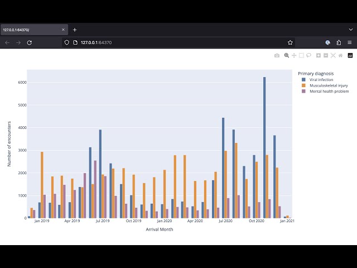Image resolution: width=357 pixels, height=268 pixels.
Task: Click the 'Jul 2020' axis label
Action: [x=225, y=221]
